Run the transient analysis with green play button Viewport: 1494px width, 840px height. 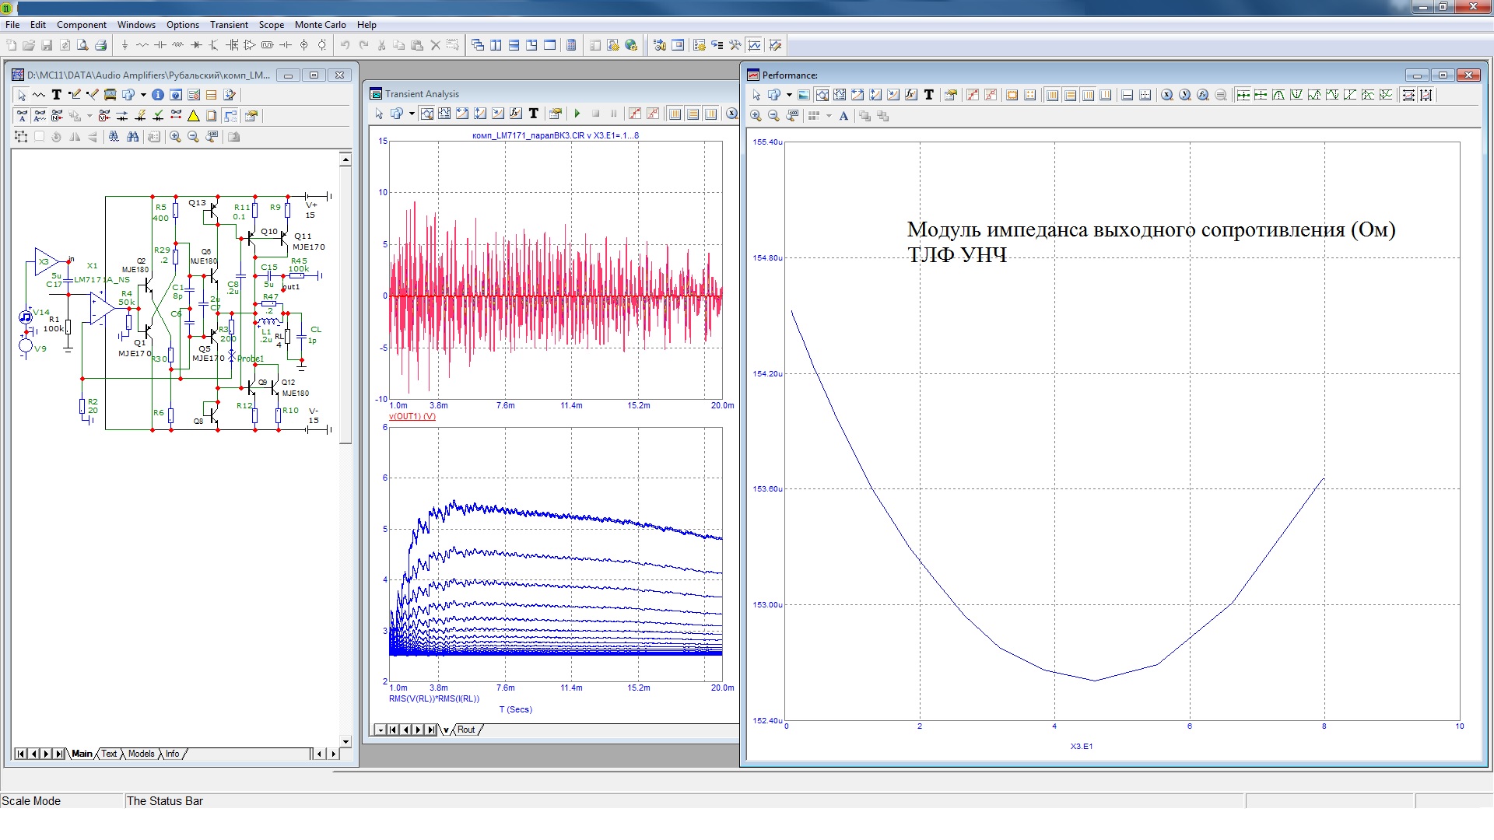tap(577, 114)
